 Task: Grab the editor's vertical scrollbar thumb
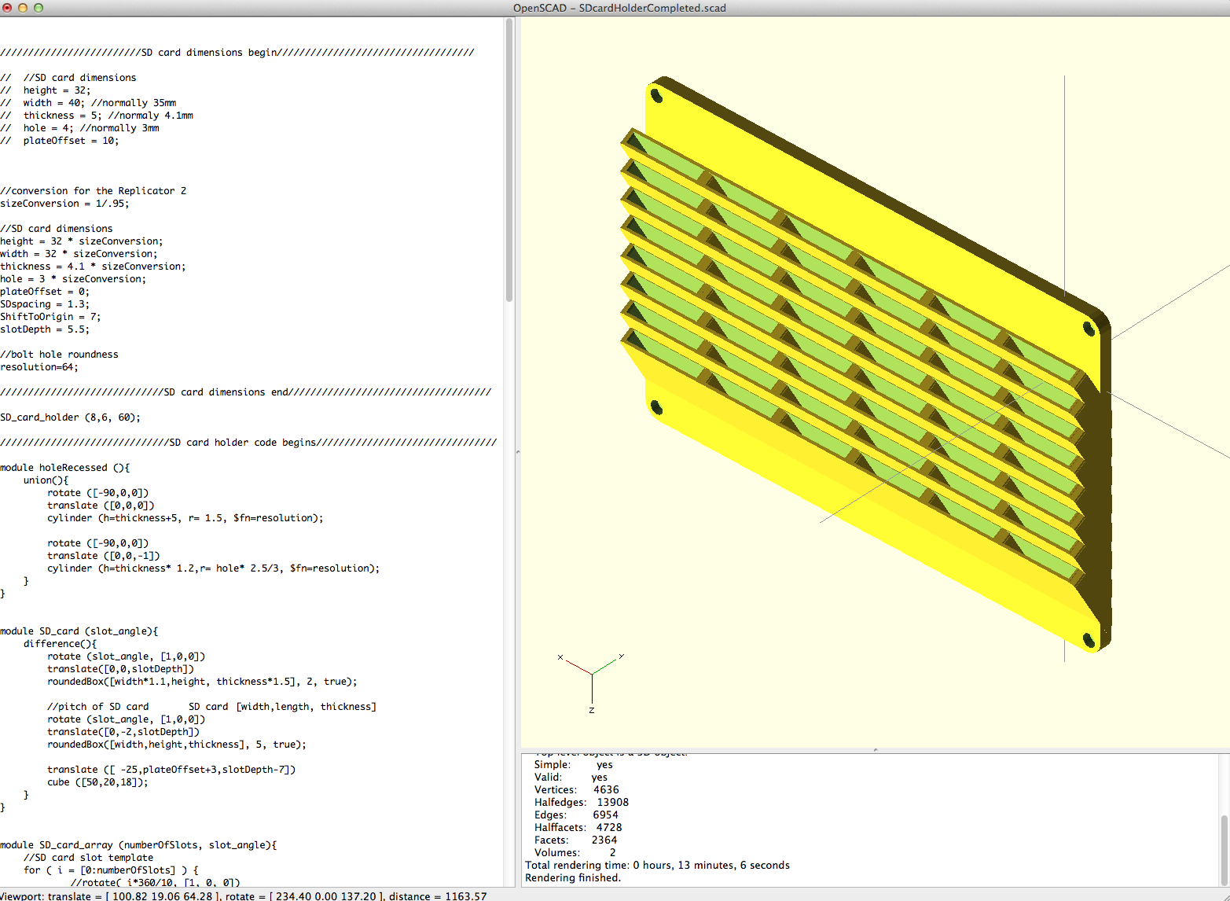pyautogui.click(x=509, y=160)
